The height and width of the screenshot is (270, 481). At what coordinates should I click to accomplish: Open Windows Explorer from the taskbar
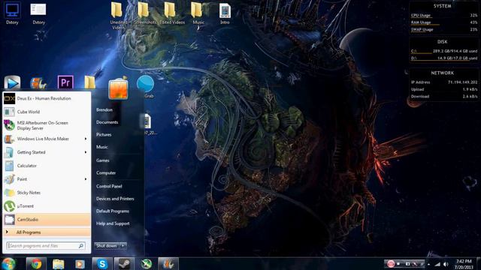coord(59,264)
